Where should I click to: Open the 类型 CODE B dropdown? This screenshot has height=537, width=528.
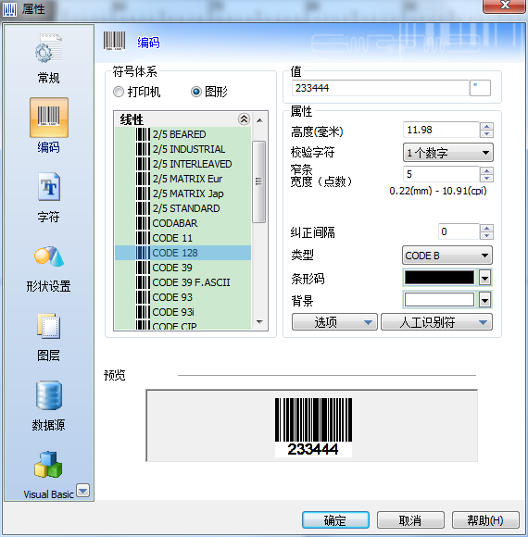pyautogui.click(x=447, y=256)
